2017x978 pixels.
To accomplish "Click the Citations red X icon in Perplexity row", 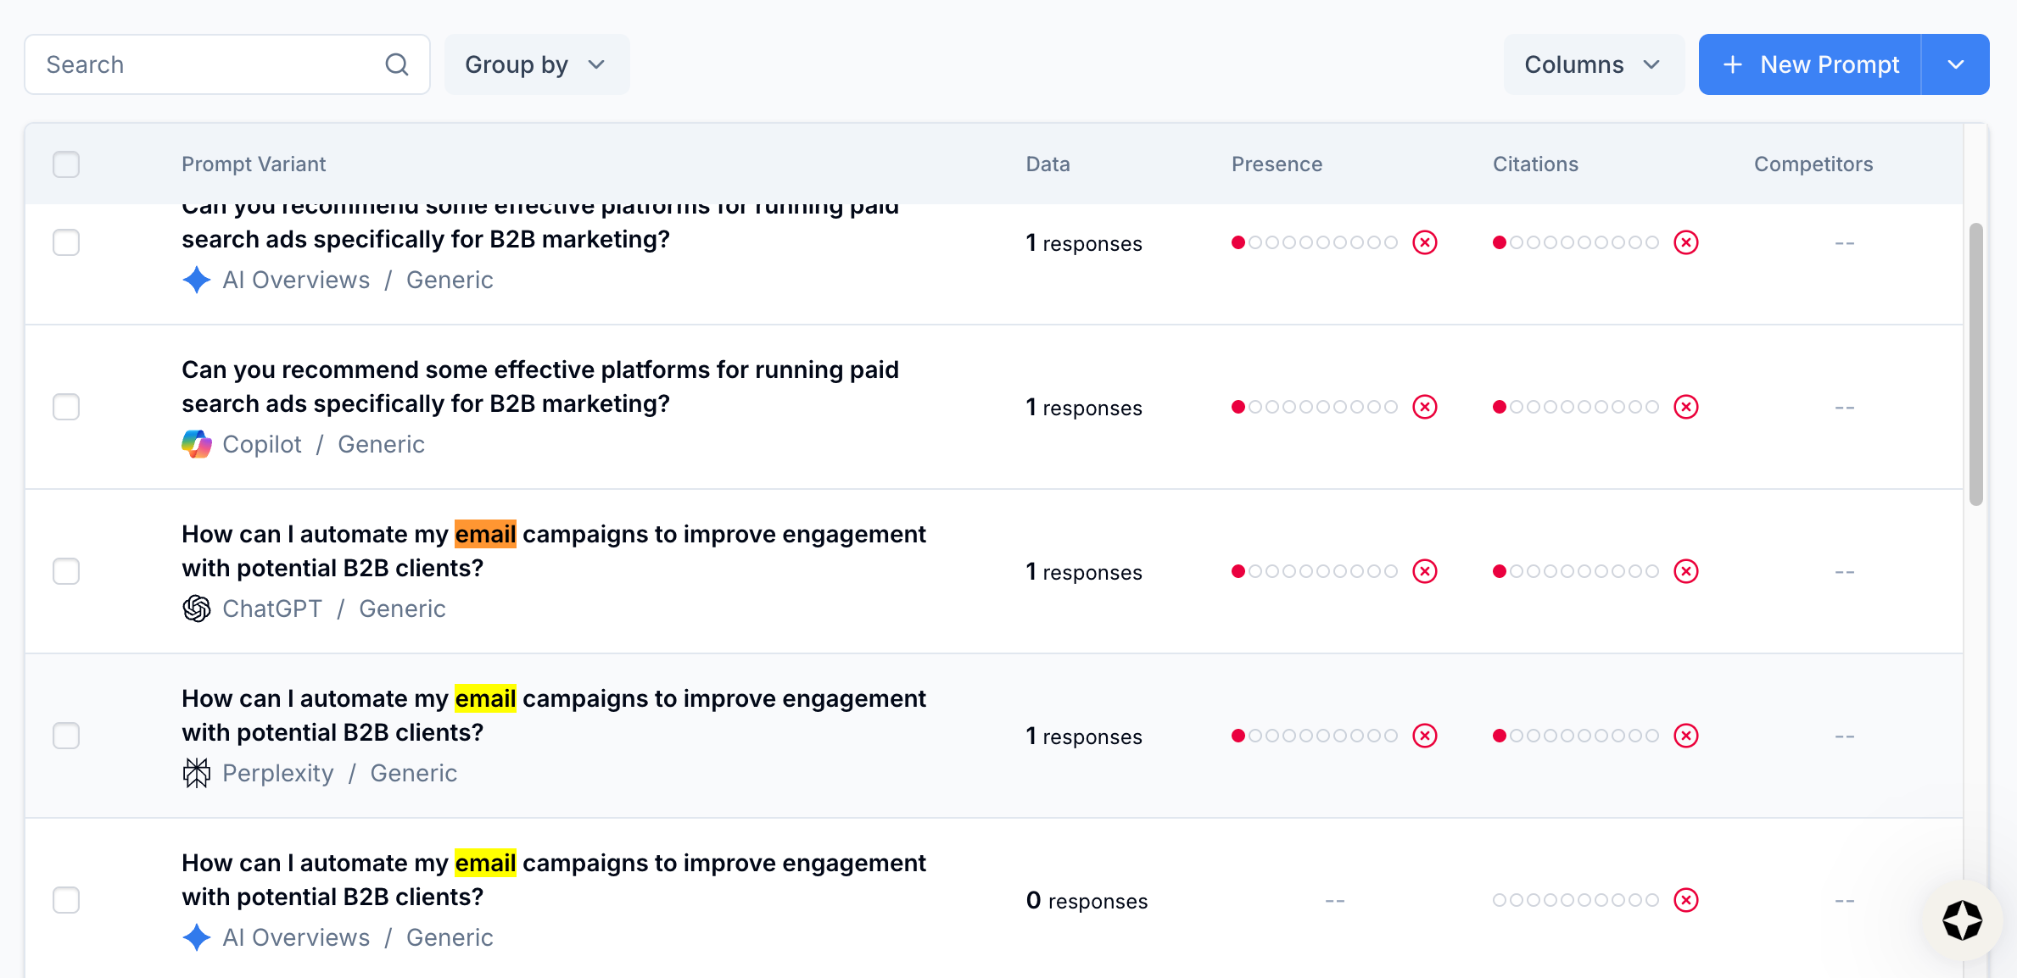I will point(1686,736).
